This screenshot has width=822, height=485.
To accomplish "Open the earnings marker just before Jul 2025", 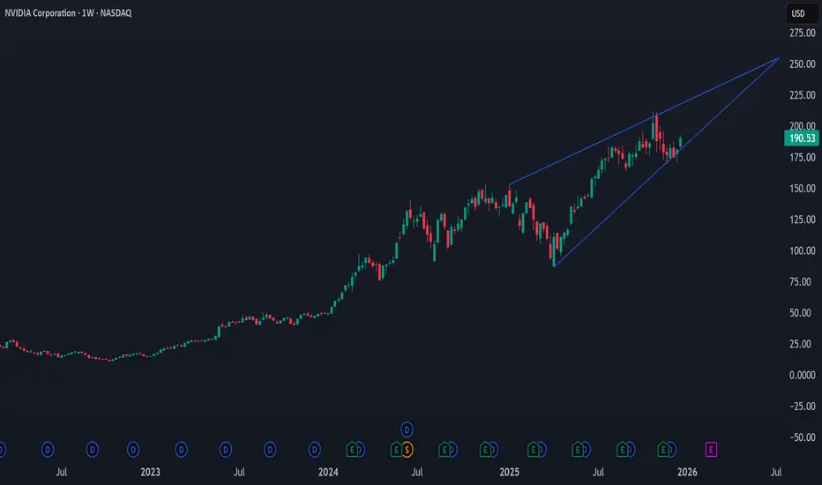I will 578,450.
